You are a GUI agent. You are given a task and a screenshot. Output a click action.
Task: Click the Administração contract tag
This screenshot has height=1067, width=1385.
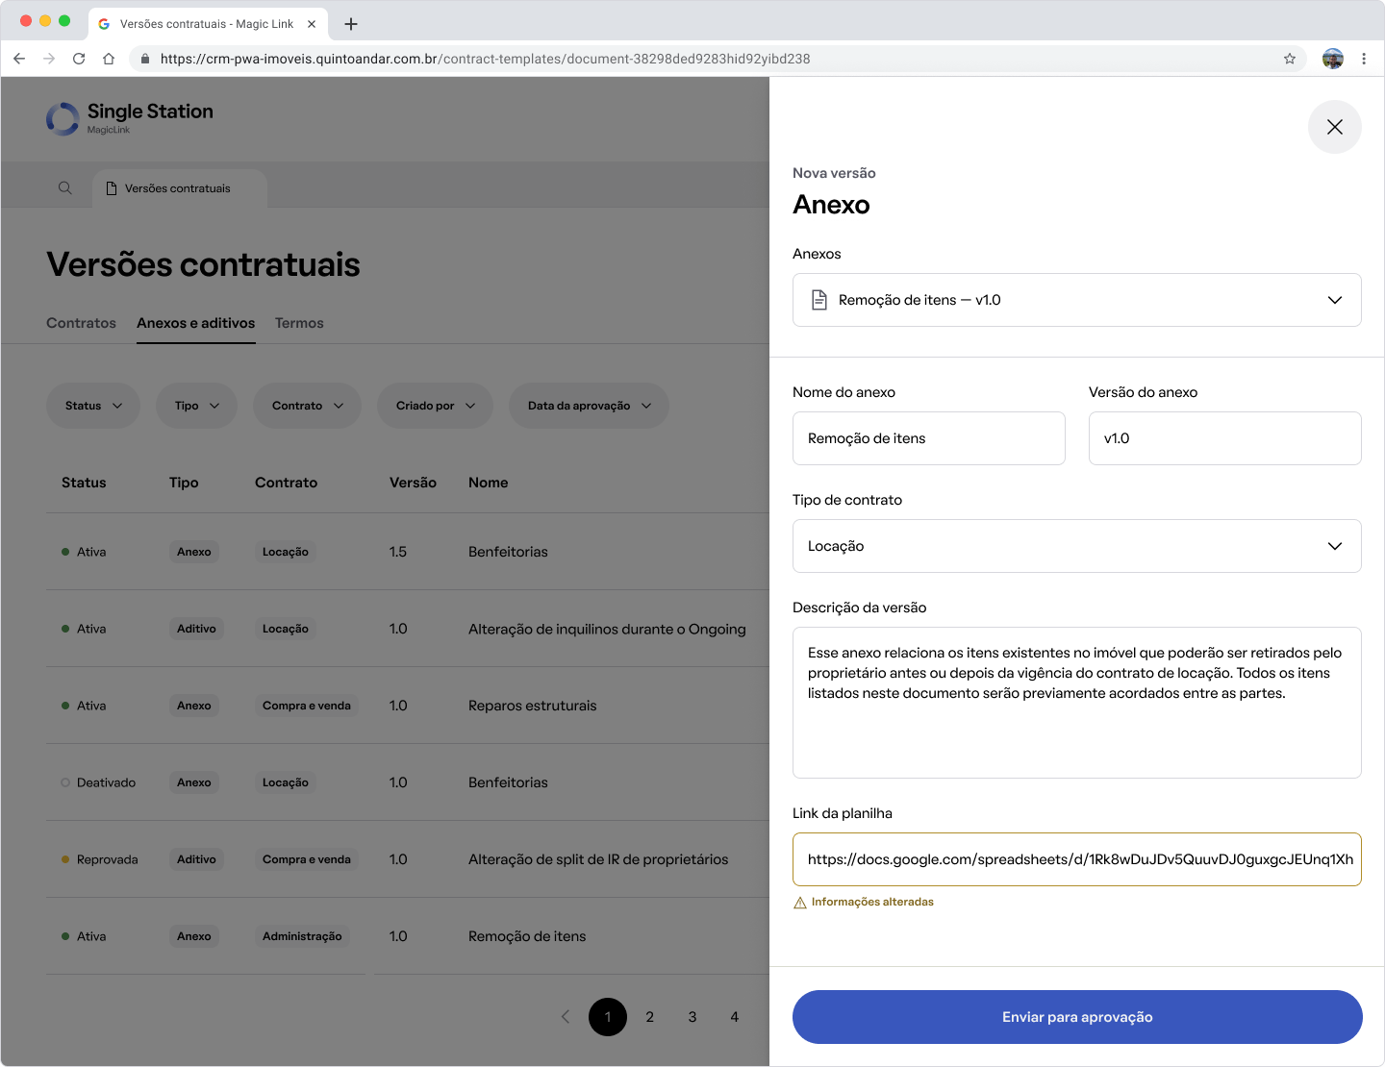302,936
